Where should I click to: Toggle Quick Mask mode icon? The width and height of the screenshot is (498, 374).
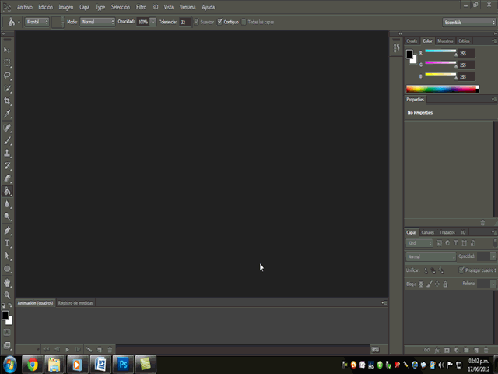[x=7, y=333]
